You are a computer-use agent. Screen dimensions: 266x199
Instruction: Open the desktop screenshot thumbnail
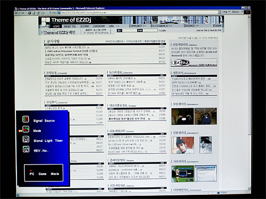tap(206, 174)
